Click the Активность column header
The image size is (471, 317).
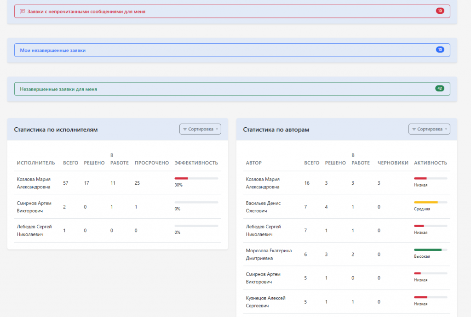point(431,163)
